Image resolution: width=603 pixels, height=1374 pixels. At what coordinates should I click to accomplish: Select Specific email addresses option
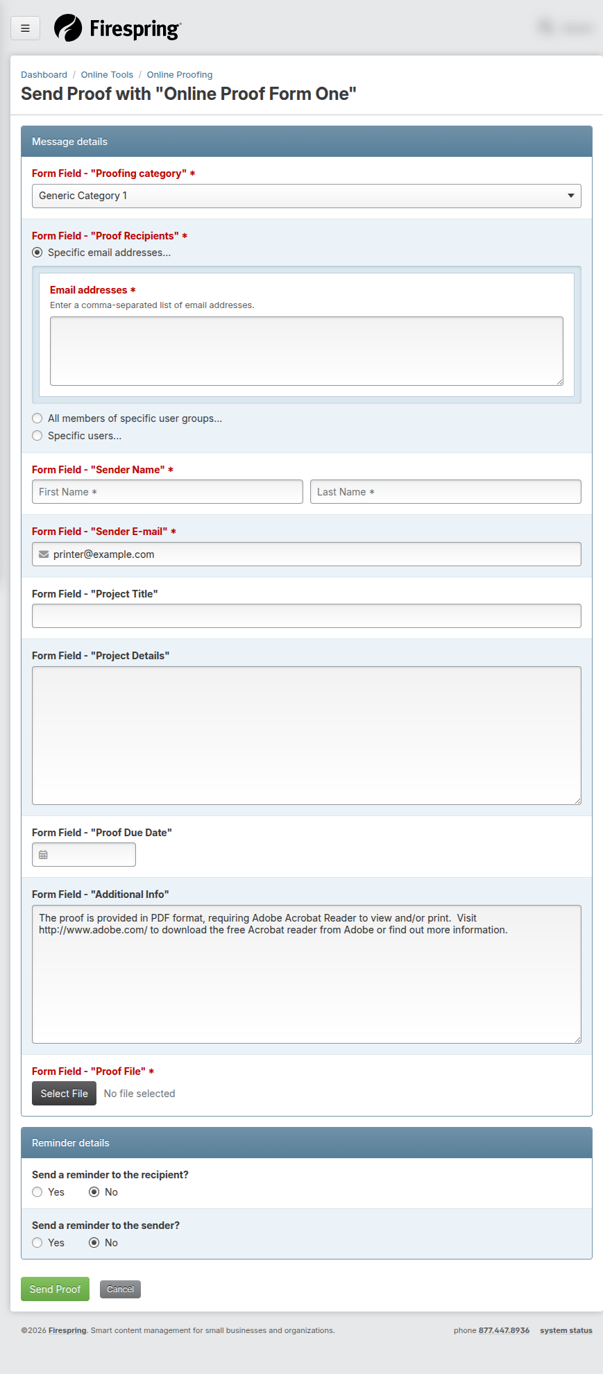coord(37,253)
